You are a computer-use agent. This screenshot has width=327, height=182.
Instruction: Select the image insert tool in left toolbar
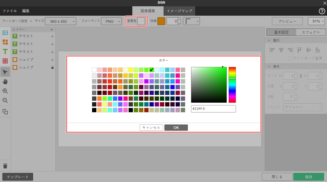click(5, 33)
